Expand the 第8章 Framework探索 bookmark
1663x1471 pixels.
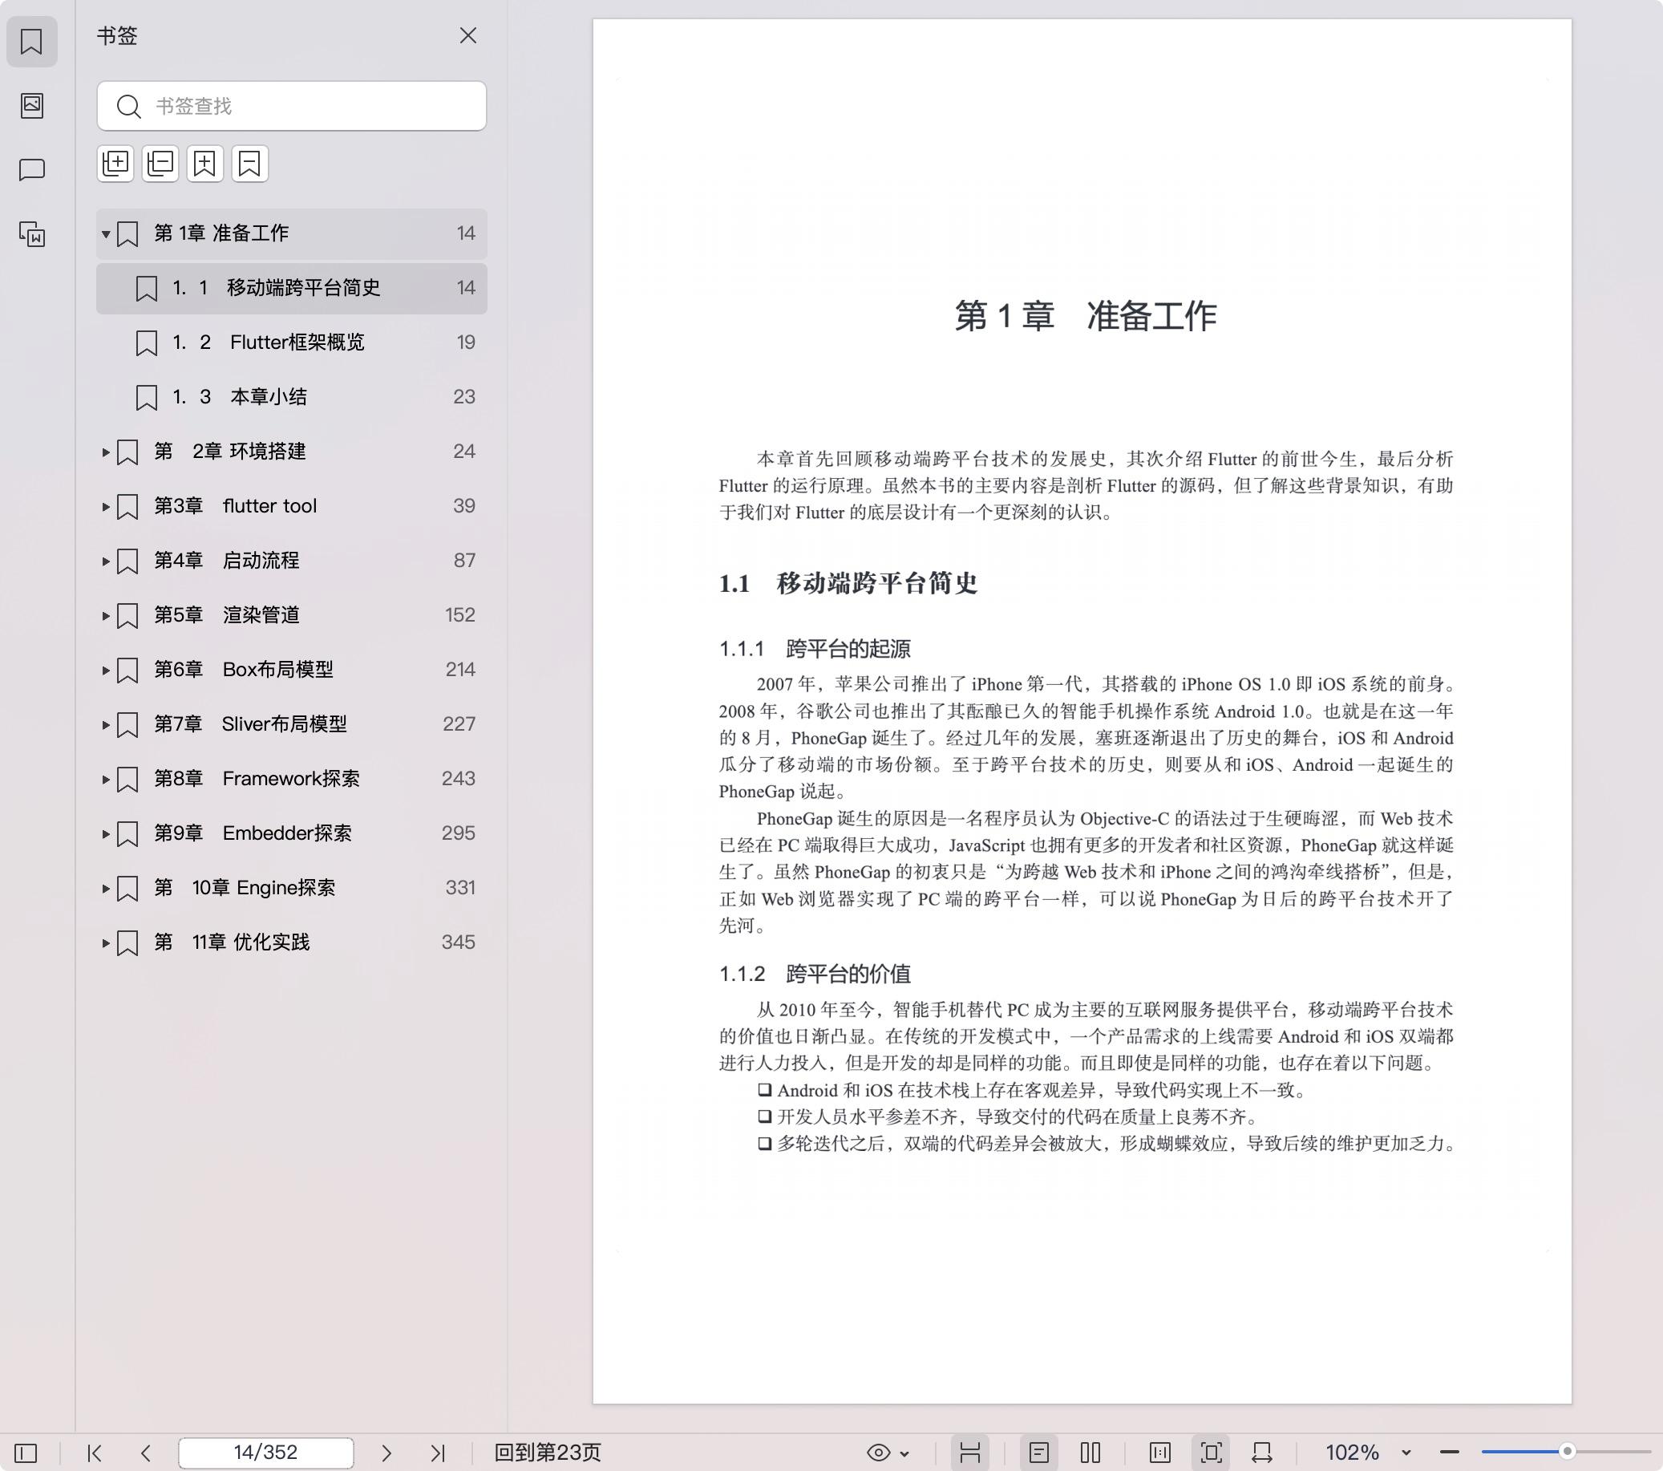coord(106,780)
